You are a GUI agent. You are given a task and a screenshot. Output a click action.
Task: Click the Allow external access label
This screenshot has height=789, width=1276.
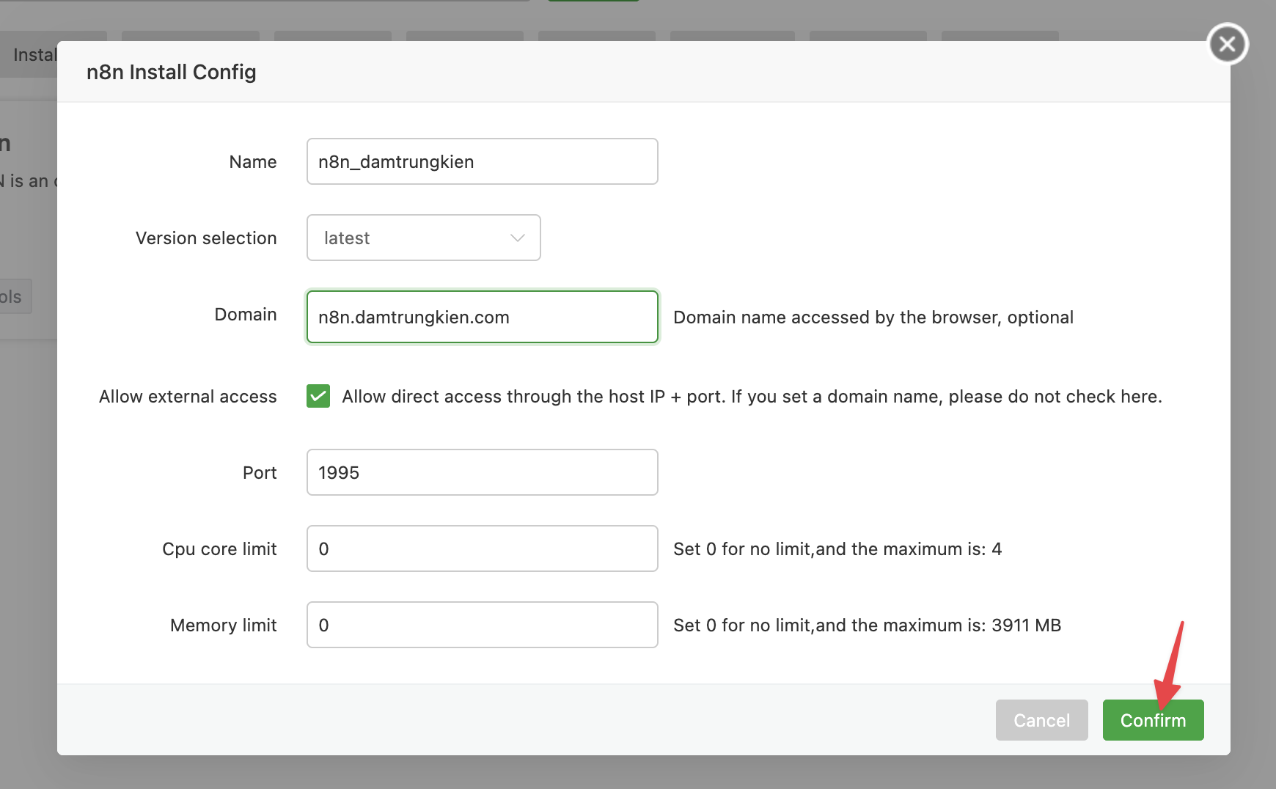[x=188, y=397]
